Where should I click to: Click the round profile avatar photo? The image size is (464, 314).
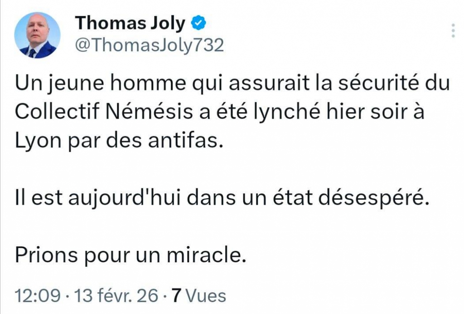click(37, 35)
